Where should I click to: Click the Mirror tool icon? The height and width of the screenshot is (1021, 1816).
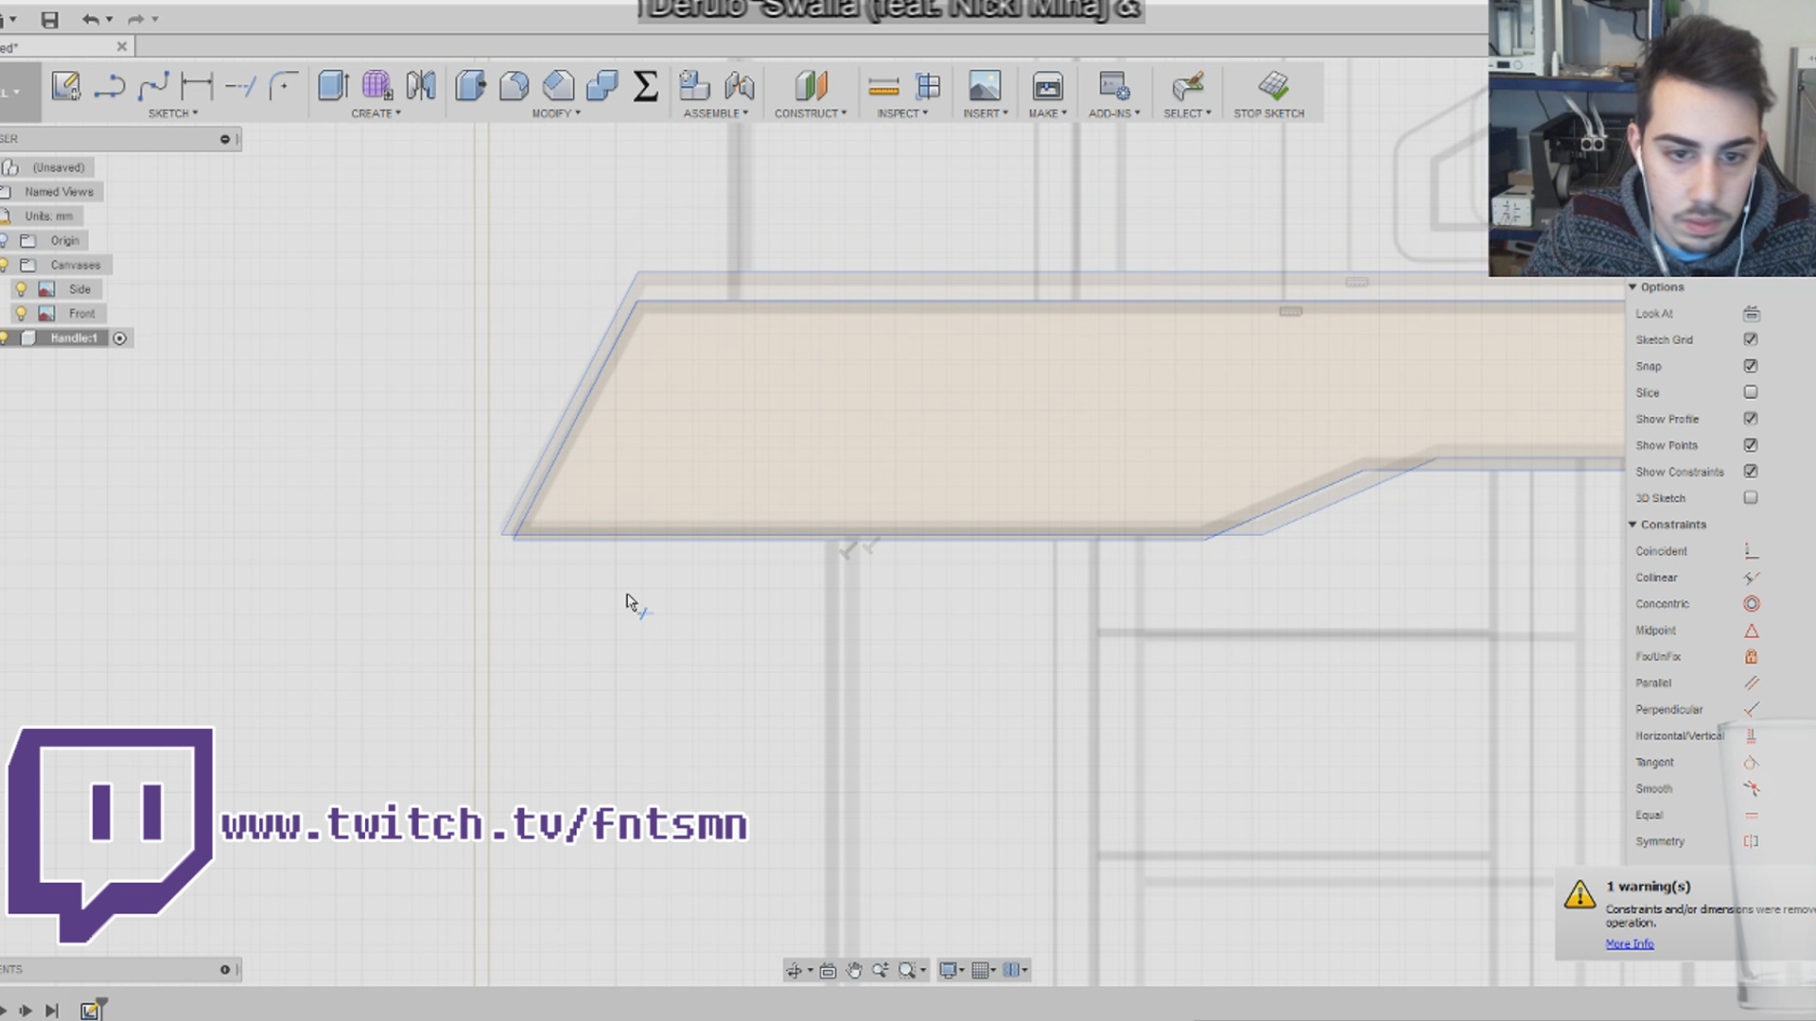(421, 86)
